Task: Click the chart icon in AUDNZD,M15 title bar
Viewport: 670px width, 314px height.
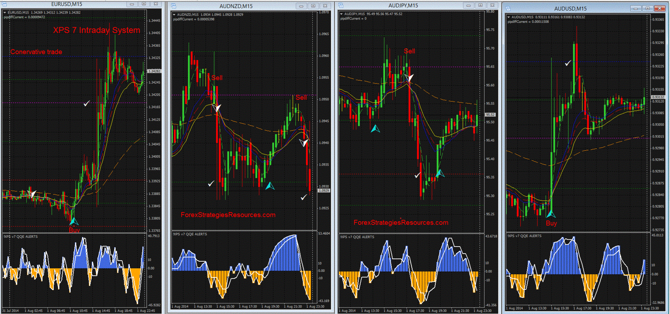Action: [x=173, y=6]
